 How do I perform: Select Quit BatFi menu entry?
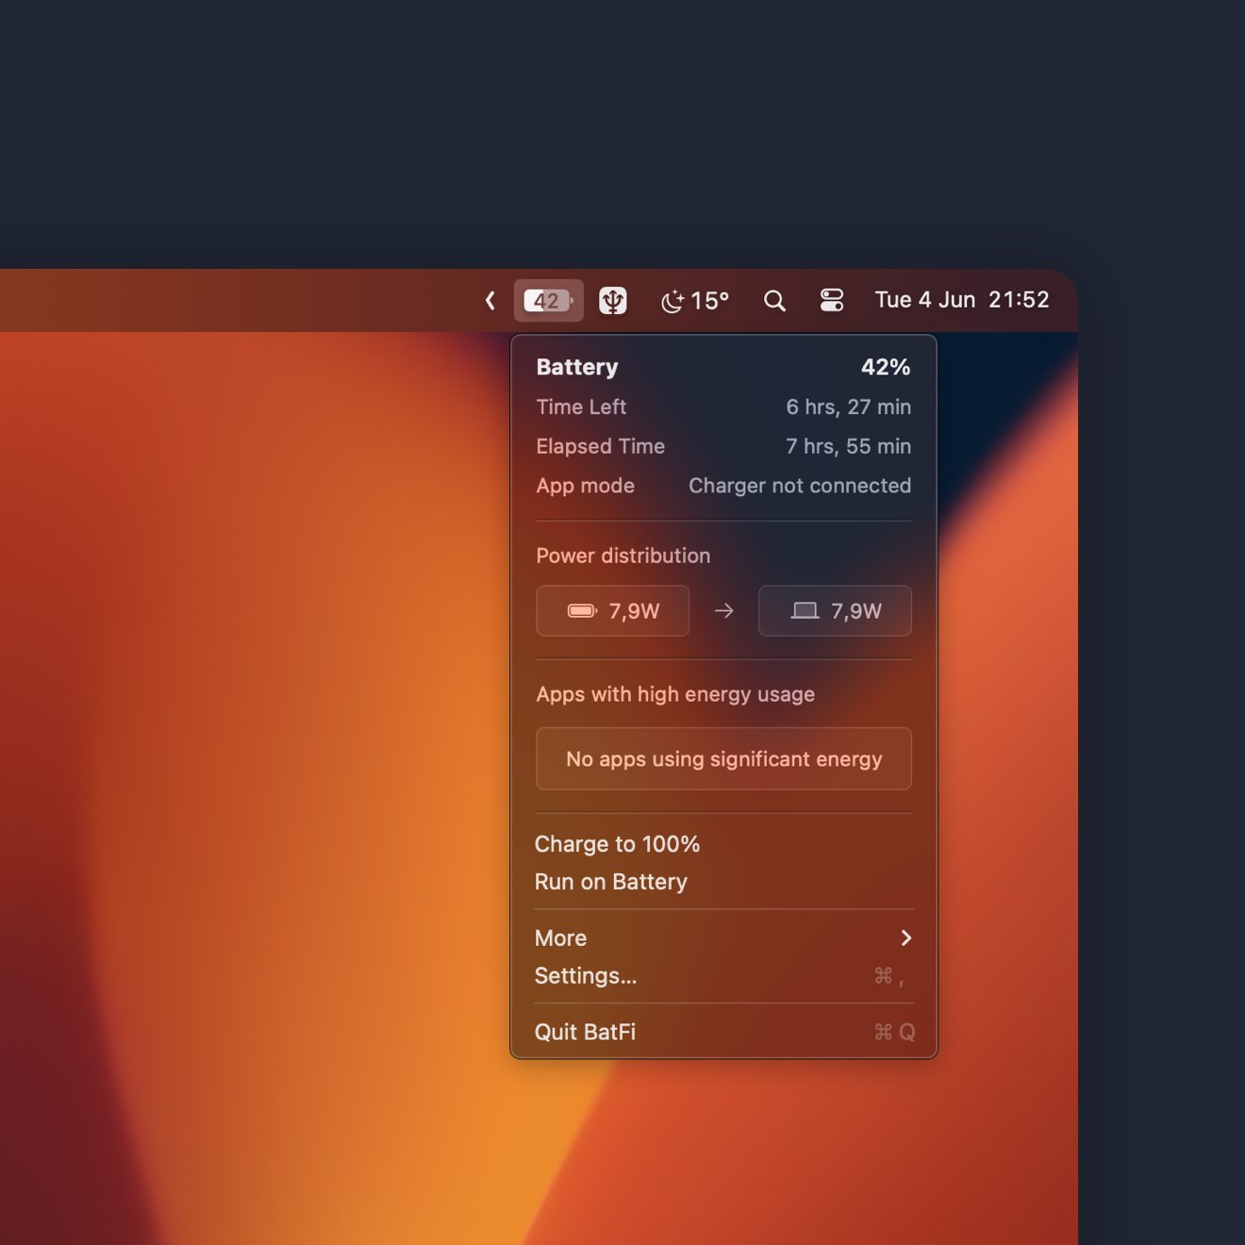click(x=584, y=1032)
